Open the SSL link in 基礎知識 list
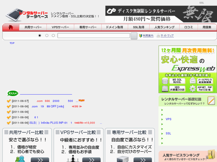This screenshot has width=217, height=162. click(x=168, y=133)
